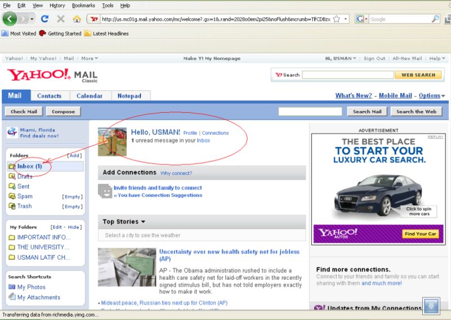Click the browser reload icon

tap(45, 19)
